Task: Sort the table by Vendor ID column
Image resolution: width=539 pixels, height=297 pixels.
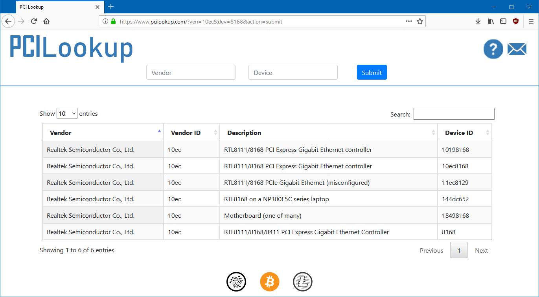Action: tap(192, 133)
